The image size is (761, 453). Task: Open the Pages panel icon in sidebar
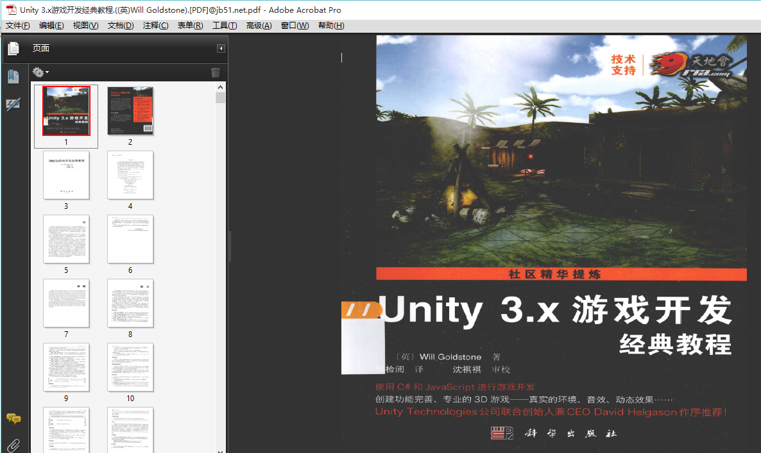(13, 48)
